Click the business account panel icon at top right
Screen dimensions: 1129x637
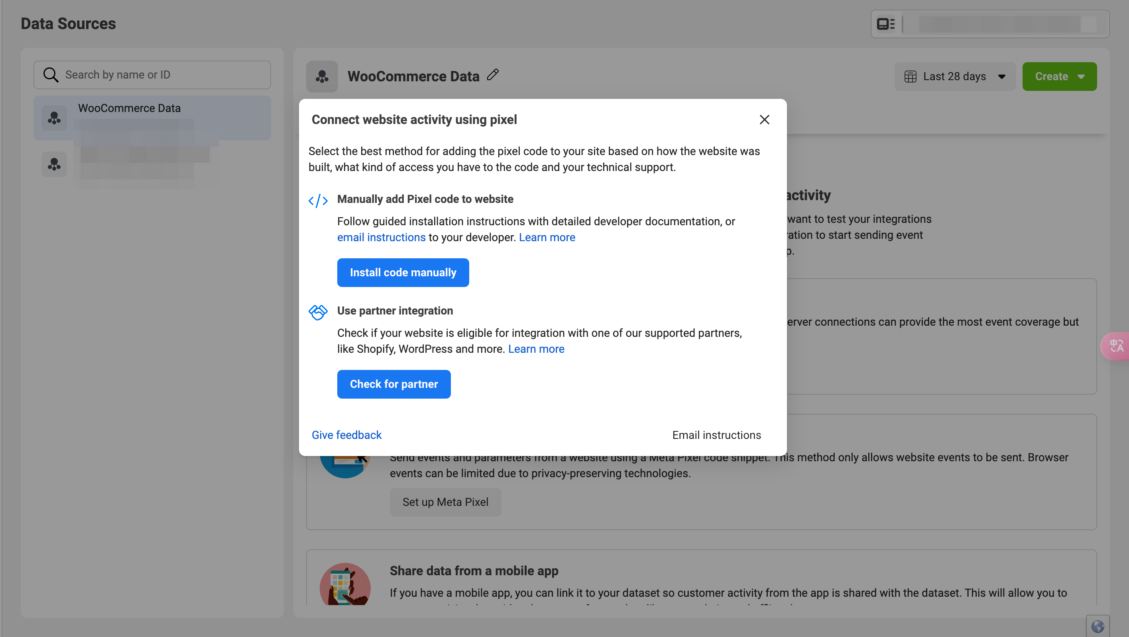(886, 24)
